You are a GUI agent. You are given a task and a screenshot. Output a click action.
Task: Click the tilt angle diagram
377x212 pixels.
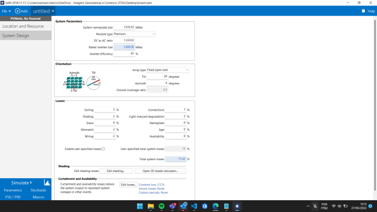point(94,81)
